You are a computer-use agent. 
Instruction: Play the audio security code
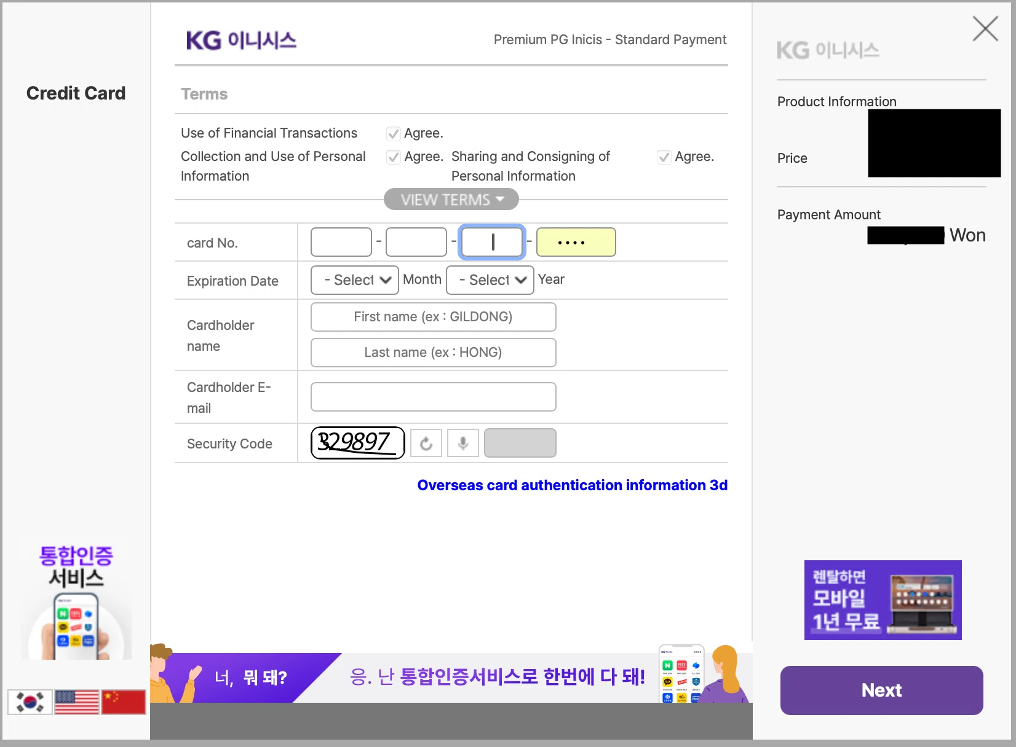tap(463, 443)
